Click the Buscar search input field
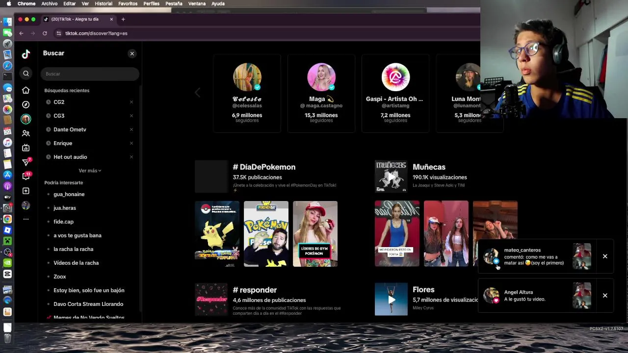 point(90,74)
